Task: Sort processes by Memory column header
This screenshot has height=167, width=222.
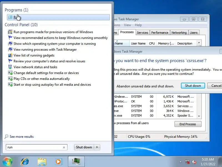Action: [166, 43]
